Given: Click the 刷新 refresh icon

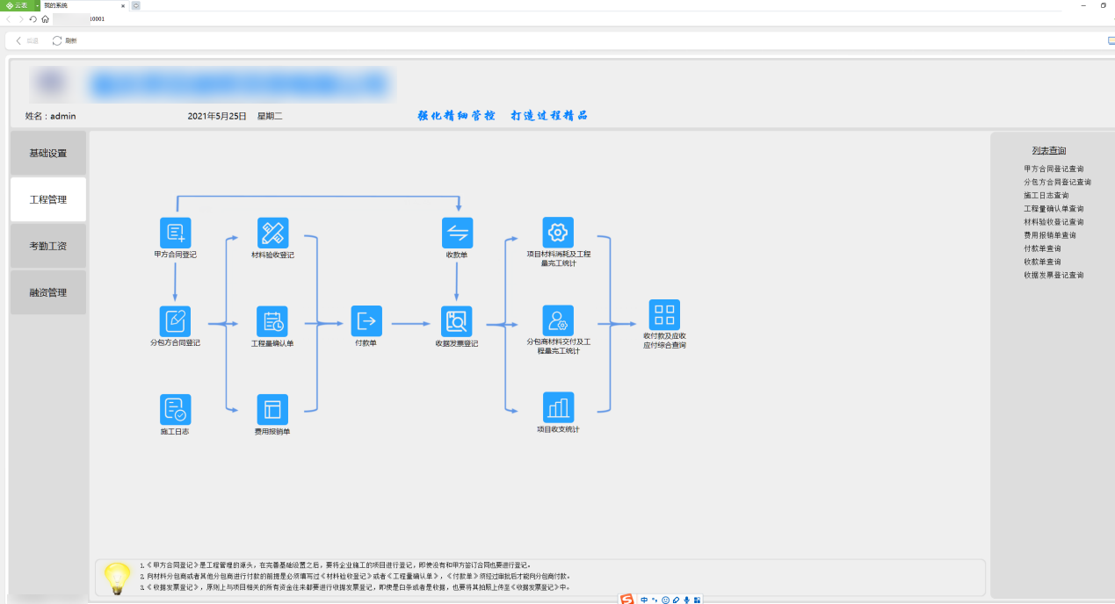Looking at the screenshot, I should (x=57, y=40).
